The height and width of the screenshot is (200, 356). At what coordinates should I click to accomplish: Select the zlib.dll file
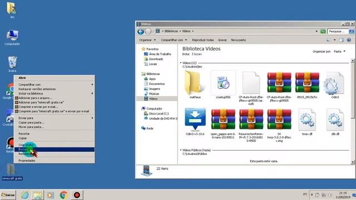pyautogui.click(x=335, y=122)
